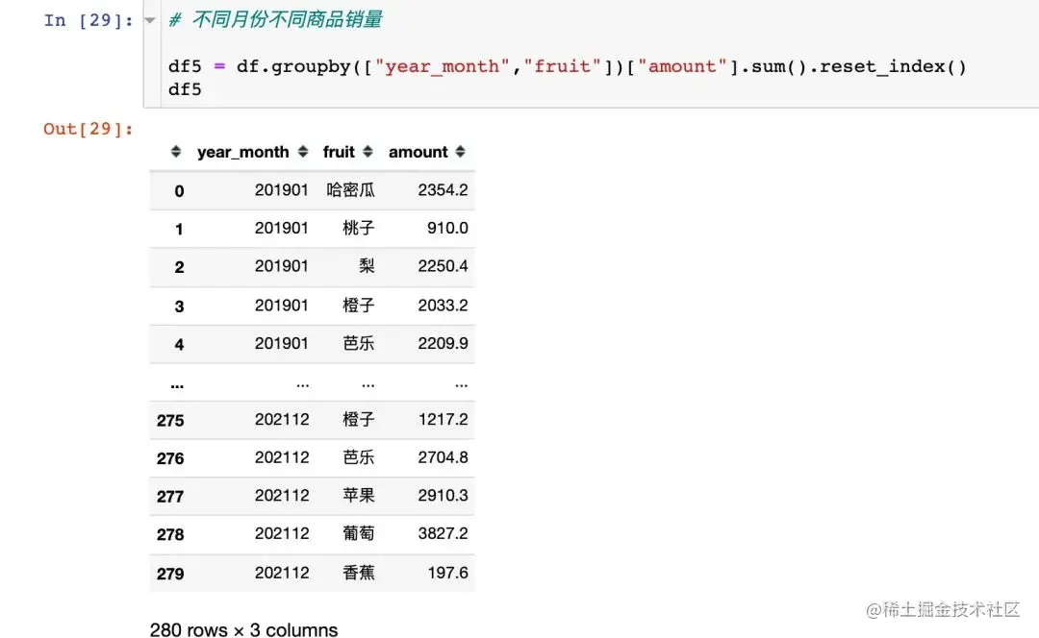The width and height of the screenshot is (1039, 638).
Task: Click the 葡萄 fruit cell
Action: 359,533
